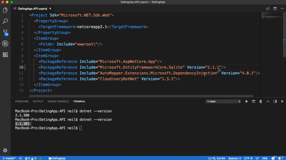The height and width of the screenshot is (160, 286).
Task: Switch to the PROBLEMS panel tab
Action: (22, 102)
